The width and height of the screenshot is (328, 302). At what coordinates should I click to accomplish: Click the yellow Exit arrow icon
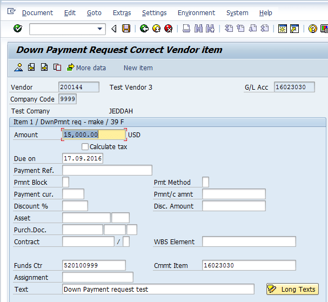tap(156, 29)
